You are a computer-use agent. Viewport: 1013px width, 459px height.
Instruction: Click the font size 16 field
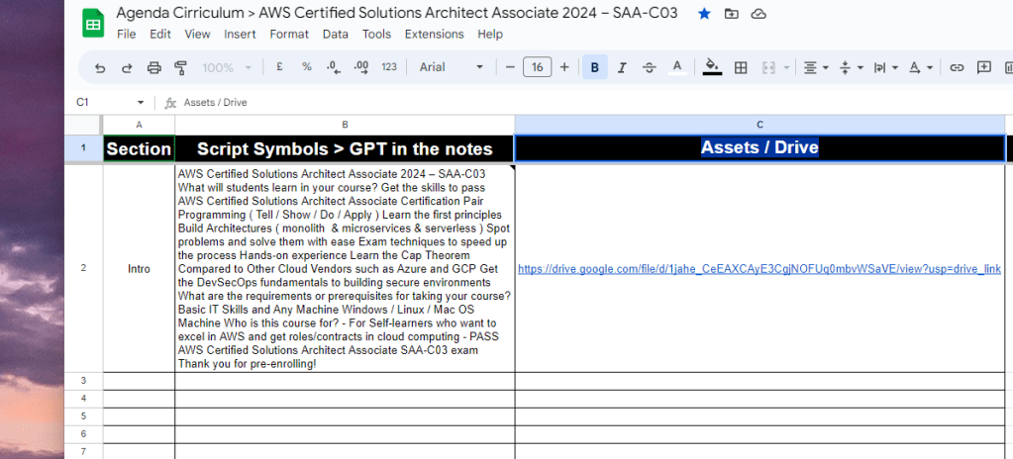[x=537, y=67]
